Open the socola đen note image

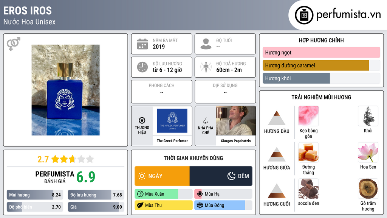tap(308, 188)
